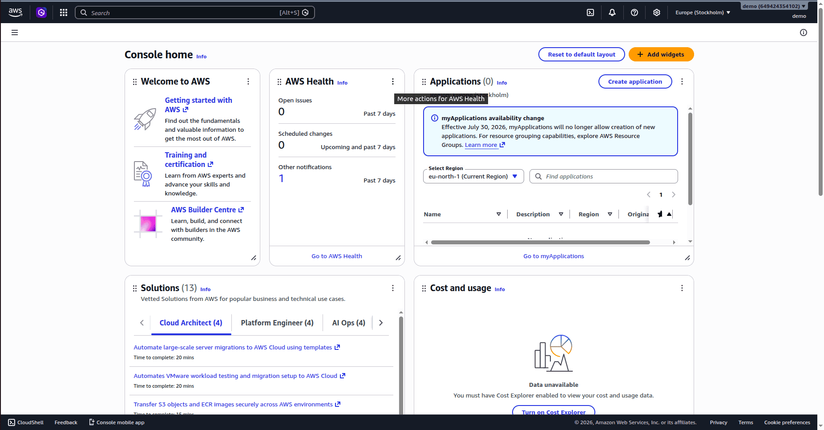The width and height of the screenshot is (824, 430).
Task: Click resize handle of Welcome to AWS widget
Action: pos(254,258)
